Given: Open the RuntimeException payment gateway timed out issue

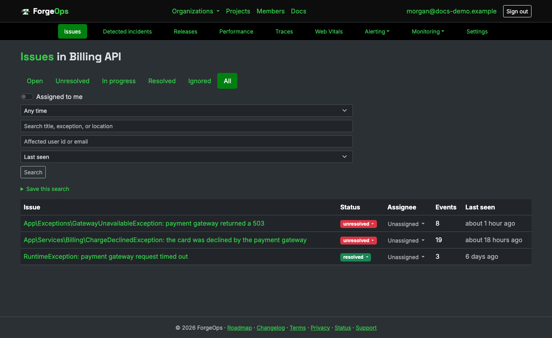Looking at the screenshot, I should coord(106,256).
